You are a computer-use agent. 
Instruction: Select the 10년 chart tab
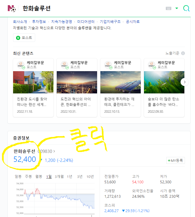coord(90,177)
